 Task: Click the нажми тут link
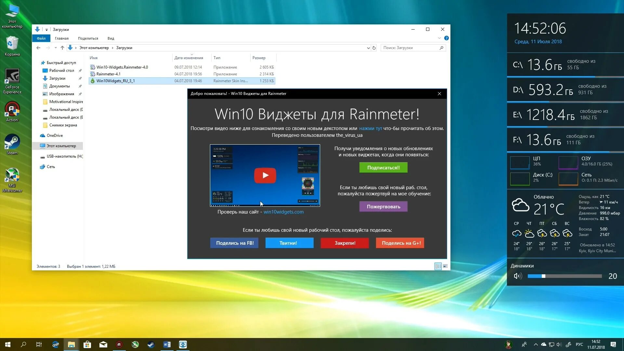(370, 128)
